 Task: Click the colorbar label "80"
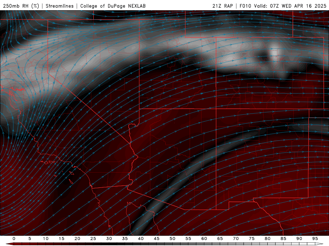267,239
